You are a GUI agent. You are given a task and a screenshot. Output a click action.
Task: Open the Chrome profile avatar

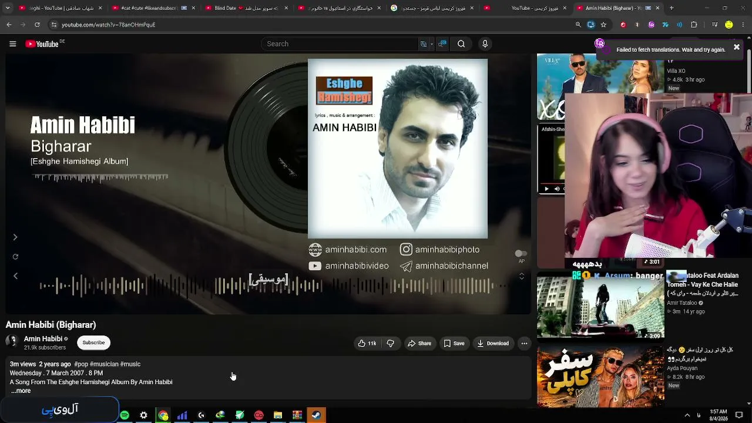(728, 25)
